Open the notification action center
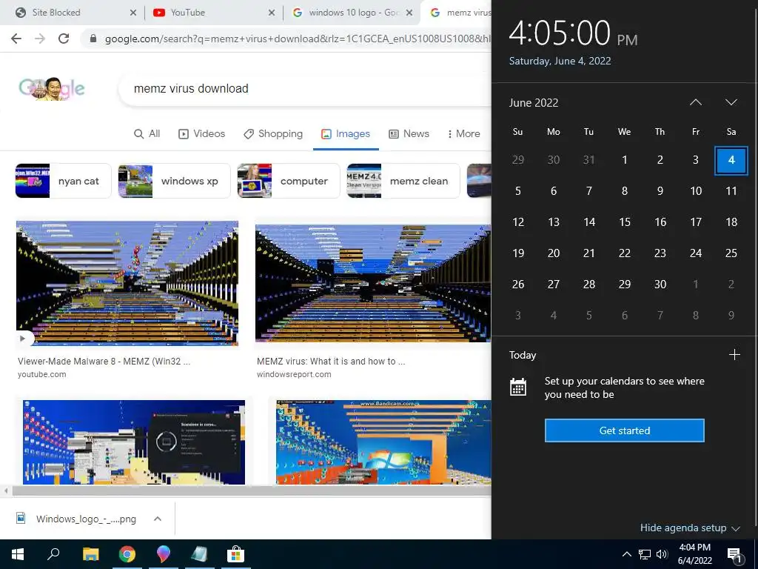 tap(734, 555)
